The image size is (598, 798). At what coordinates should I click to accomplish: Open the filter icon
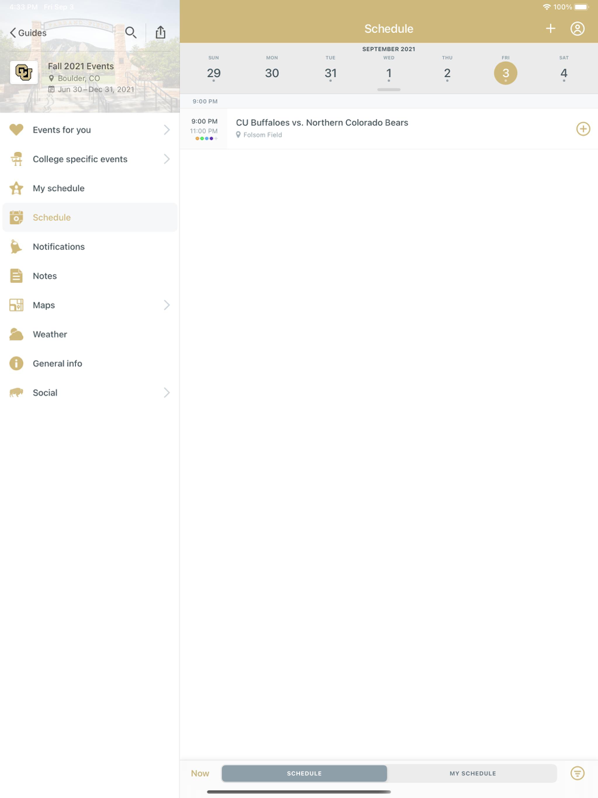(578, 773)
